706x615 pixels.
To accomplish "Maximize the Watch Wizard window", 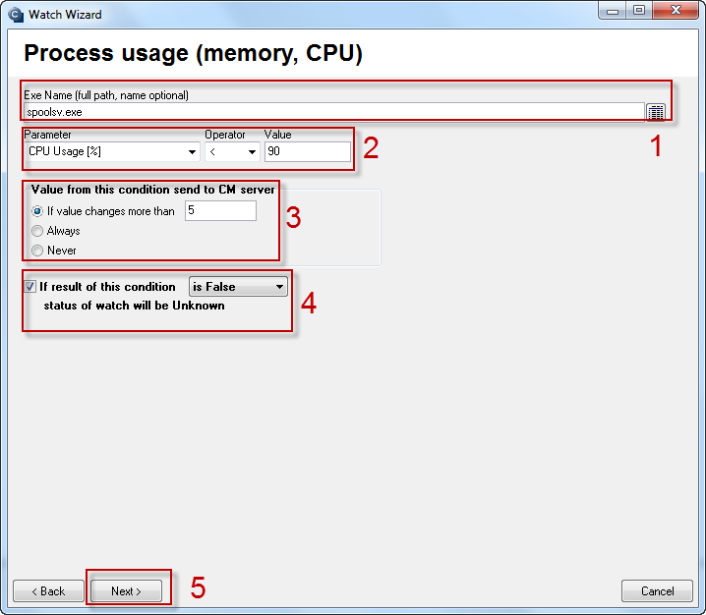I will point(639,11).
